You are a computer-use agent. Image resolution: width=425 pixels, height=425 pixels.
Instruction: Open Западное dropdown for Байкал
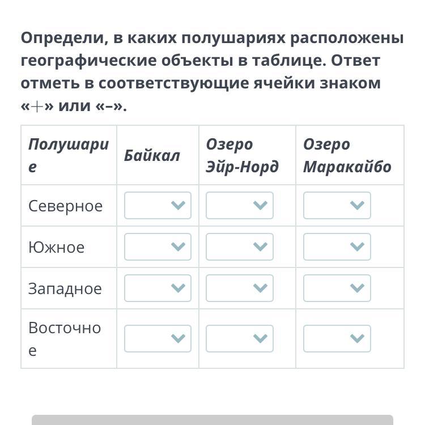(158, 288)
